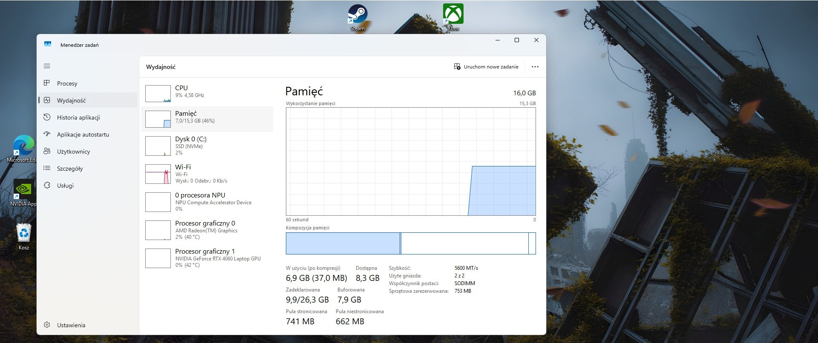Screen dimensions: 818x343
Task: Select the CPU performance thumbnail
Action: (158, 94)
